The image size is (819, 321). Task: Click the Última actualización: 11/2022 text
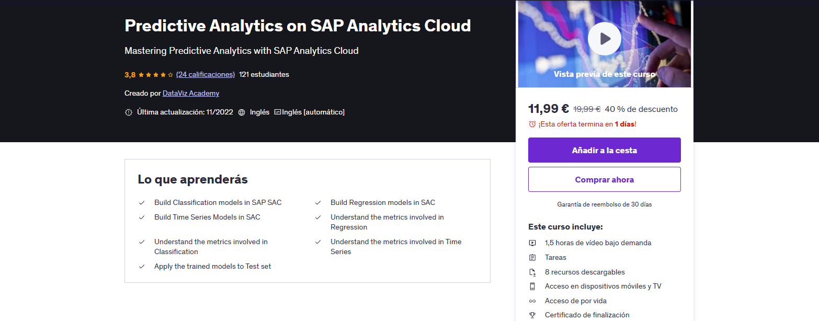click(185, 112)
